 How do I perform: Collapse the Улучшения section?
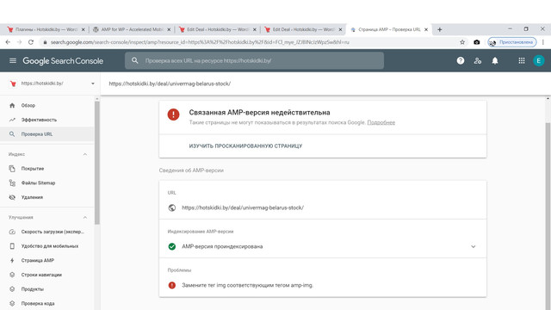[84, 218]
